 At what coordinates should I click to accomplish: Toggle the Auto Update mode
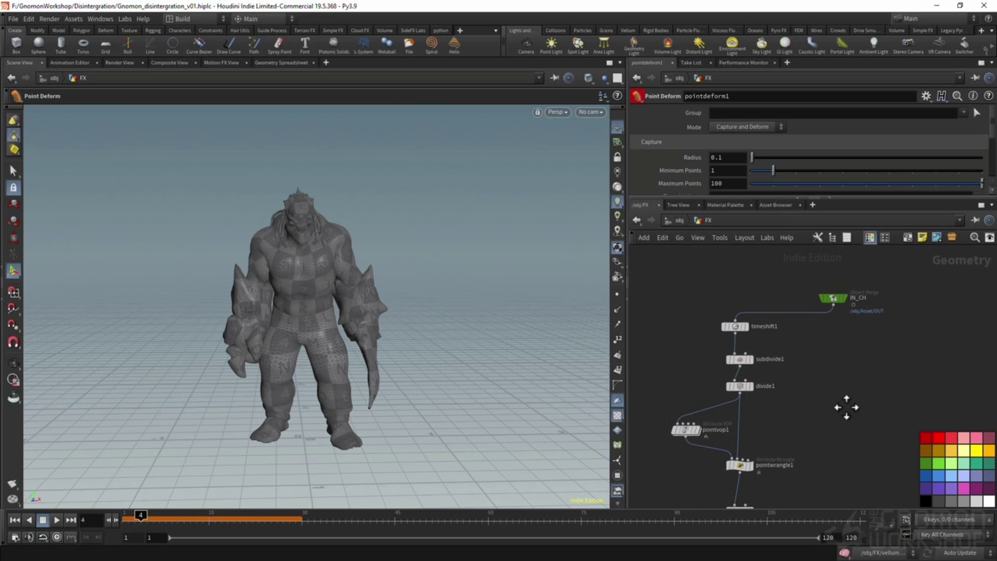(960, 553)
